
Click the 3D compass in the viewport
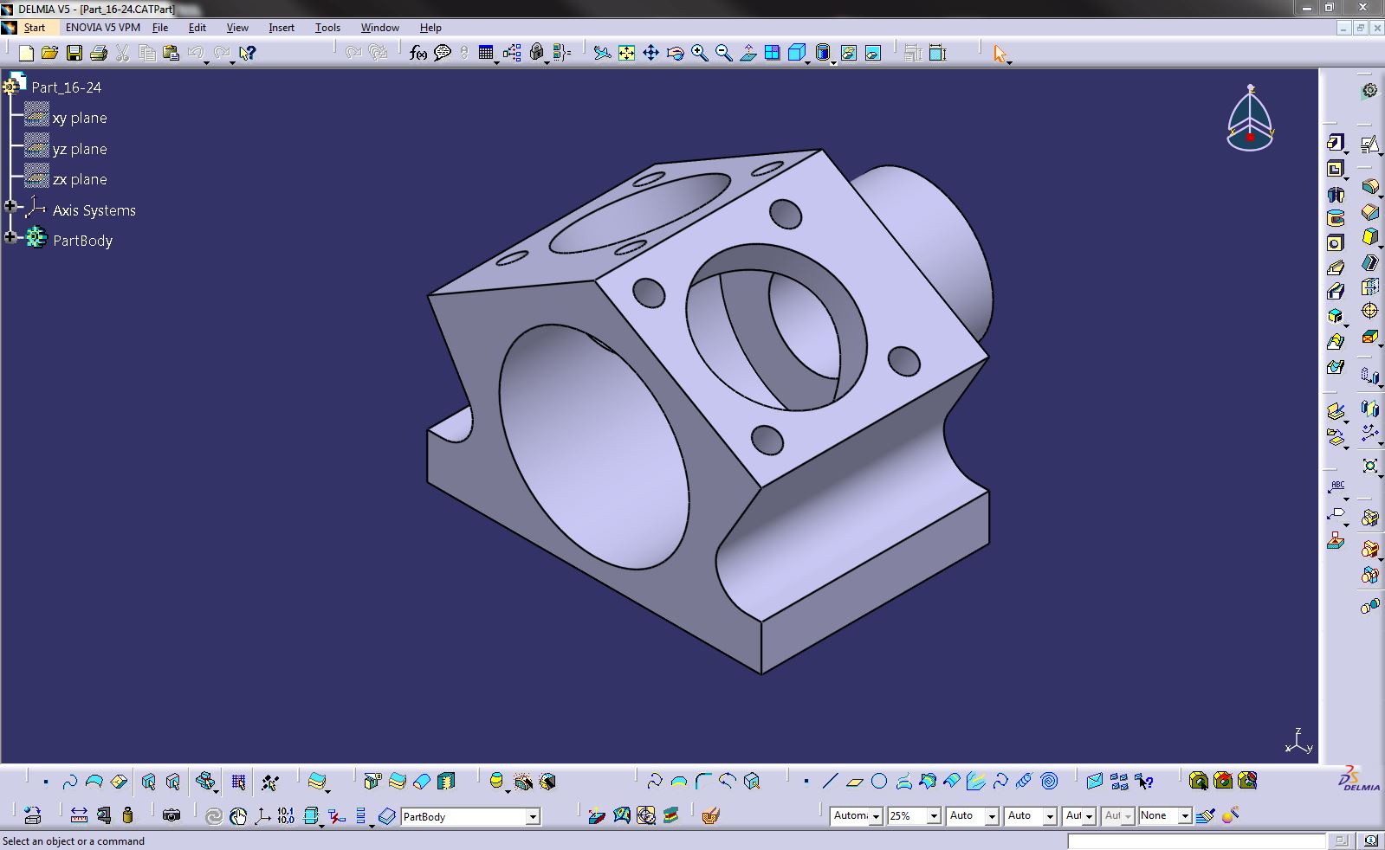coord(1250,119)
